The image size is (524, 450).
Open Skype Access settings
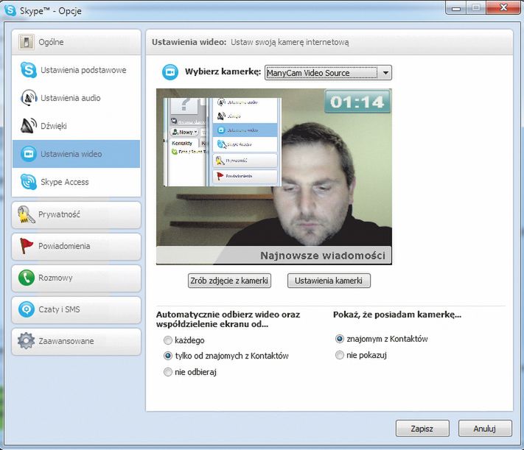pos(76,182)
